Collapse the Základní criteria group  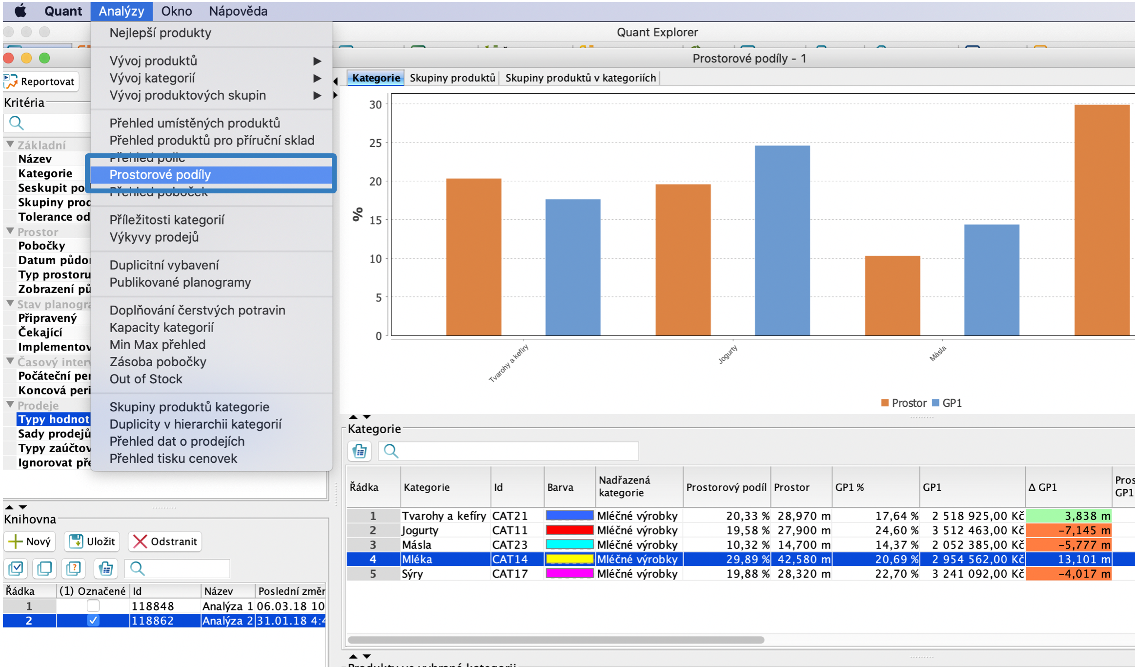[x=10, y=145]
